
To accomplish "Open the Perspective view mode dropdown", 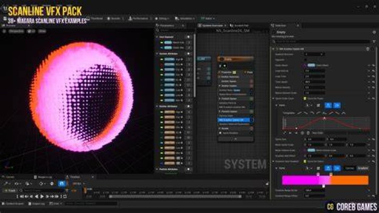I will (16, 31).
